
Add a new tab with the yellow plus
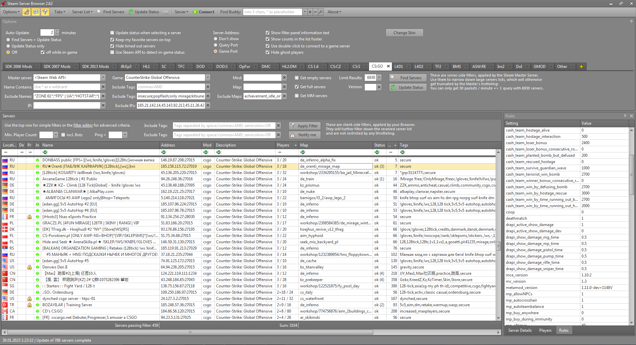point(581,67)
